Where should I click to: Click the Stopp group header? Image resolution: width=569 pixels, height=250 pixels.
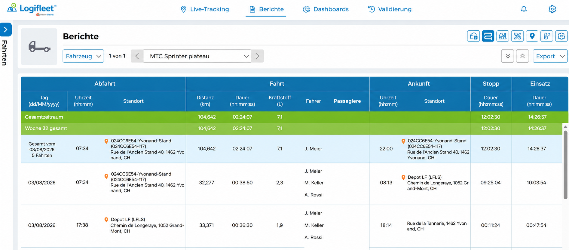coord(491,84)
